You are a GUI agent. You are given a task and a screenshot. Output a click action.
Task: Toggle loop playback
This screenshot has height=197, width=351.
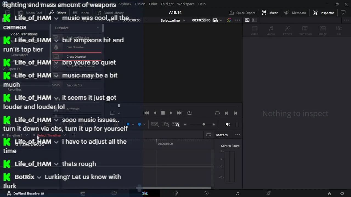189,113
